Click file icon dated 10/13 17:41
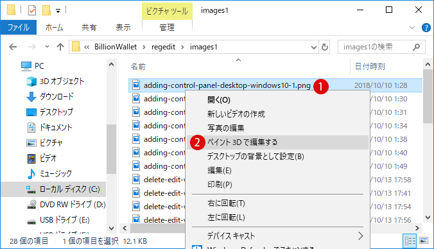434x249 pixels. tap(136, 193)
